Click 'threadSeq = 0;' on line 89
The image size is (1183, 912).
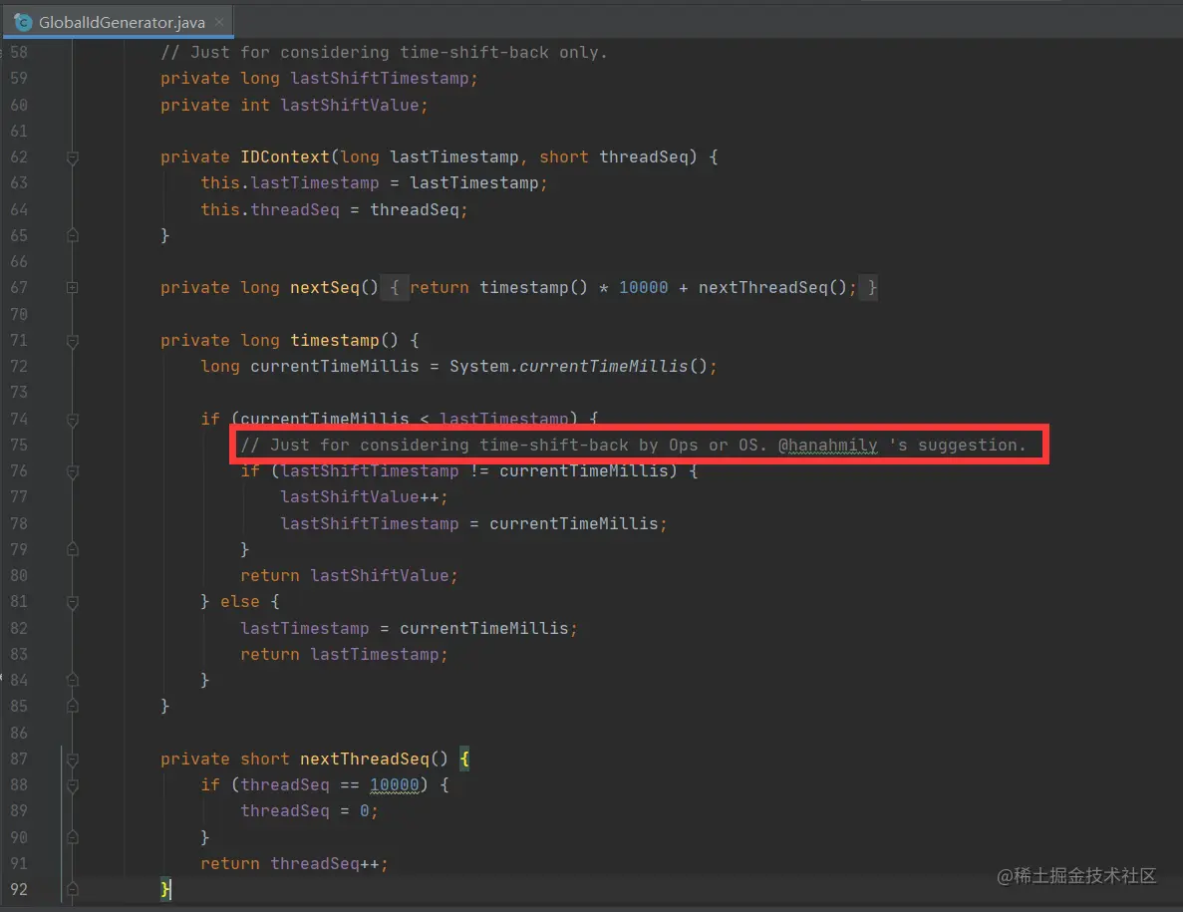click(309, 811)
